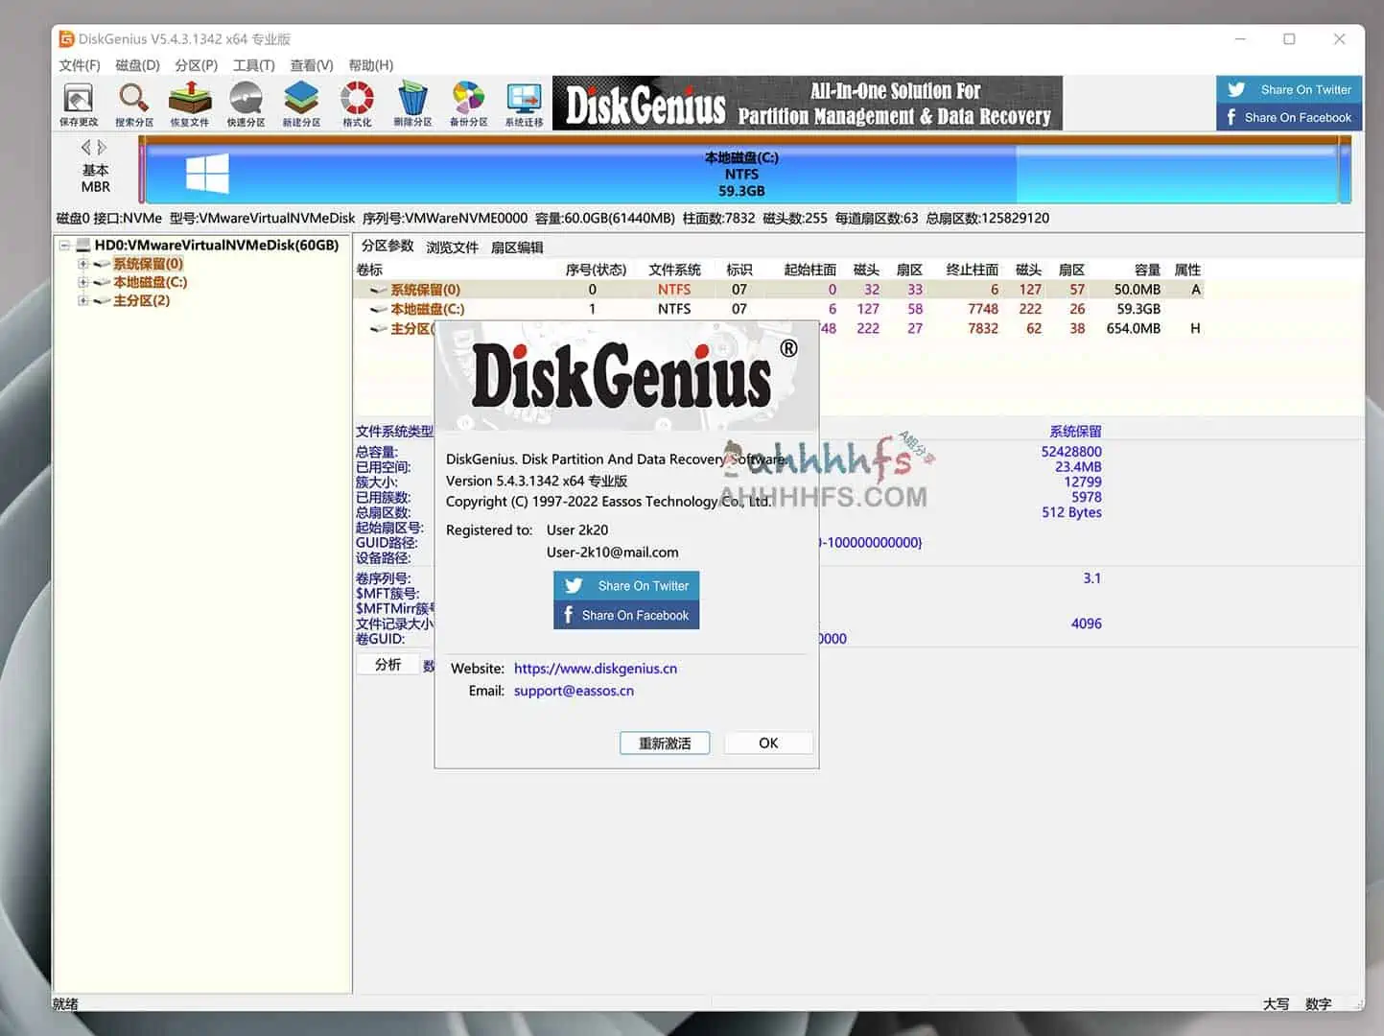Open the 查看(V) menu
This screenshot has height=1036, width=1384.
coord(312,65)
